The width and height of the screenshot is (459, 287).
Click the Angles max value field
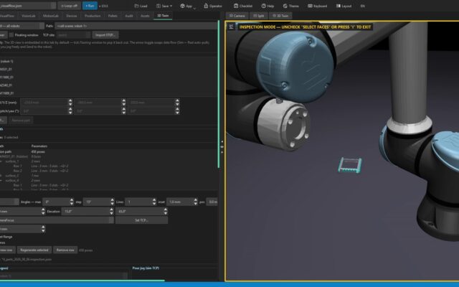point(56,202)
